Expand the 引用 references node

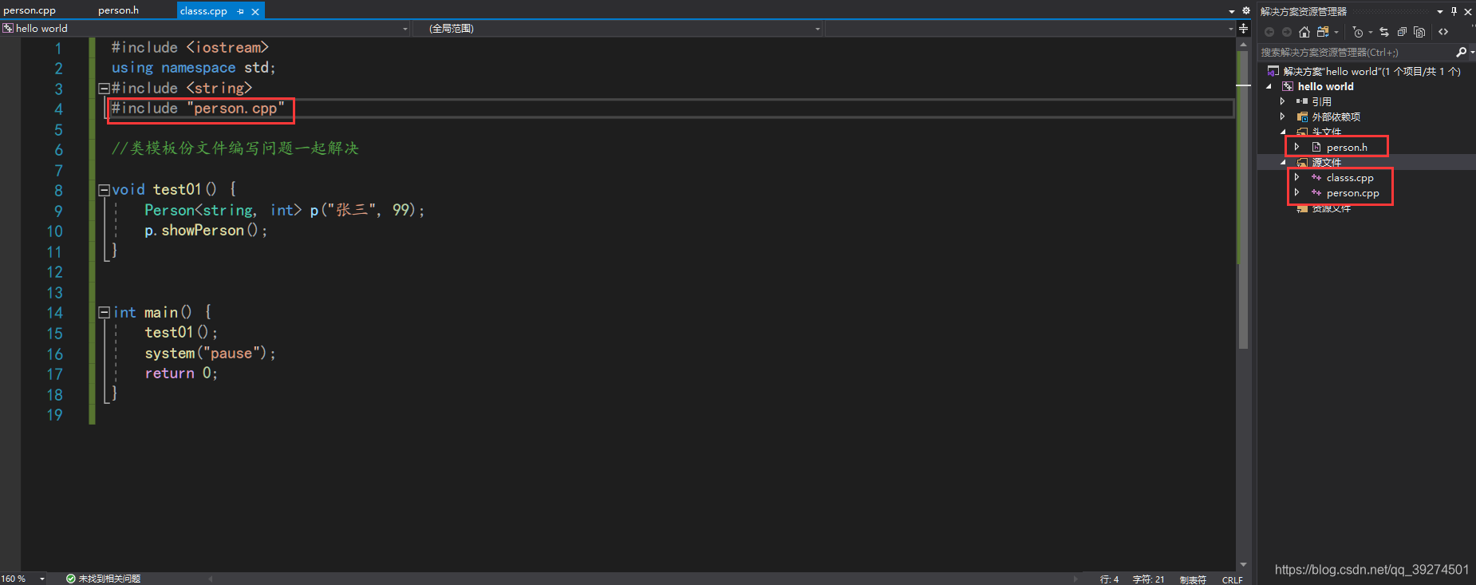point(1283,101)
